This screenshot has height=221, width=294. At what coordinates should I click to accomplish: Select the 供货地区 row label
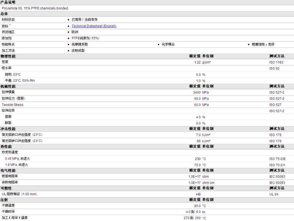pos(8,32)
